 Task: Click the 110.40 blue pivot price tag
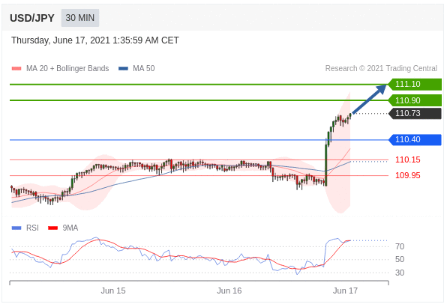click(415, 140)
